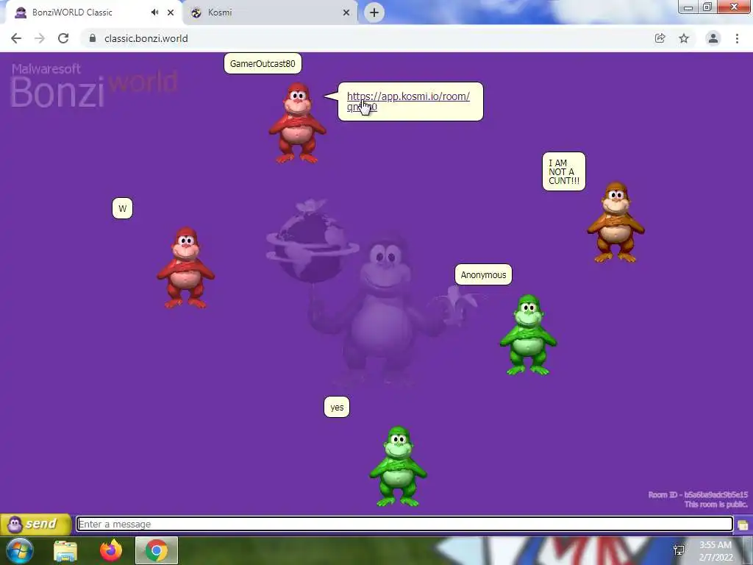Screen dimensions: 753x565
Task: Click the GamerOutcast80 name tag
Action: pos(263,63)
